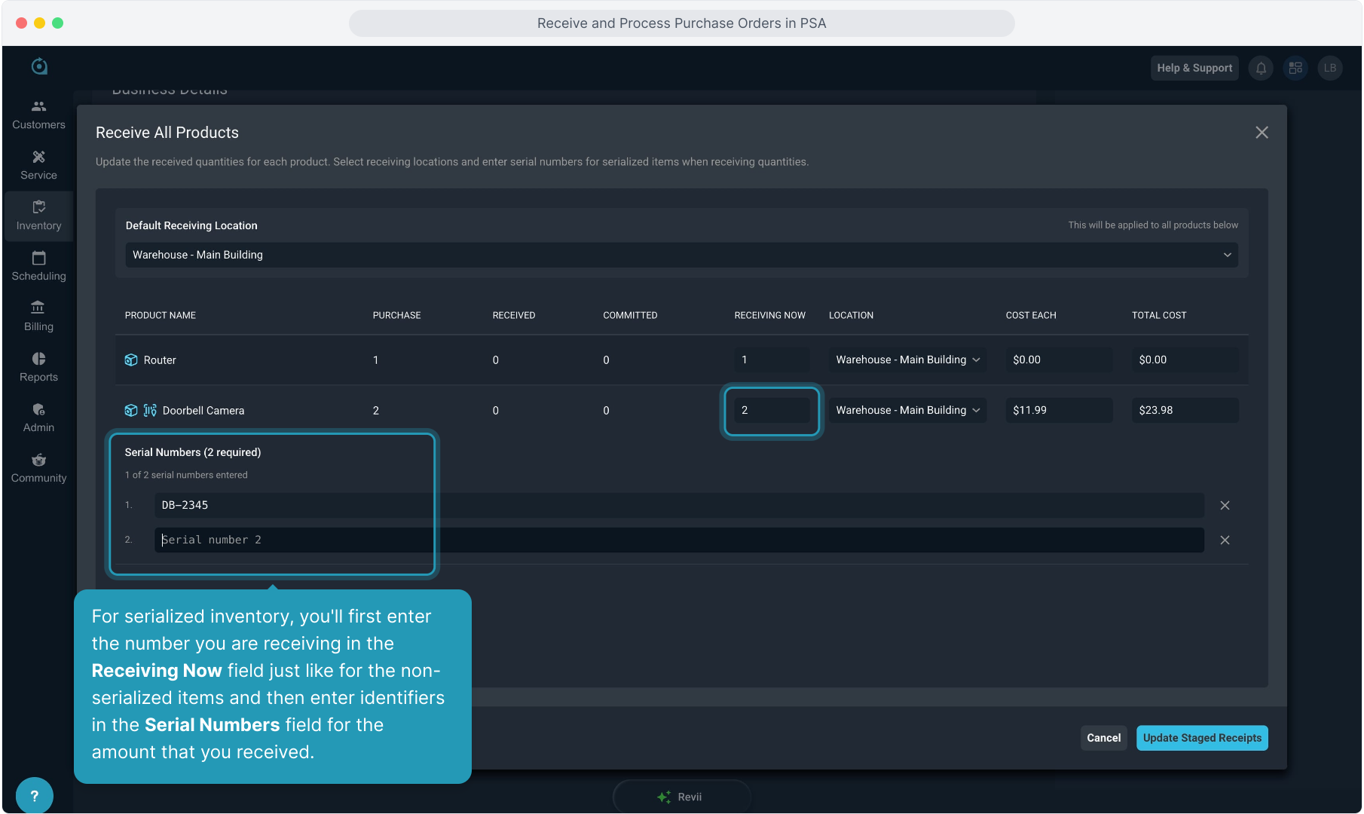
Task: Go to Scheduling in the sidebar
Action: [x=38, y=266]
